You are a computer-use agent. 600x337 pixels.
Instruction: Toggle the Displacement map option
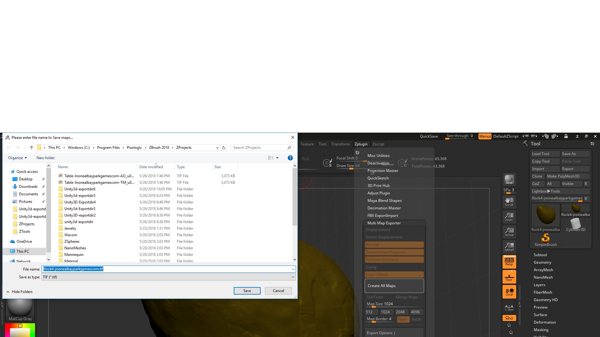(394, 230)
